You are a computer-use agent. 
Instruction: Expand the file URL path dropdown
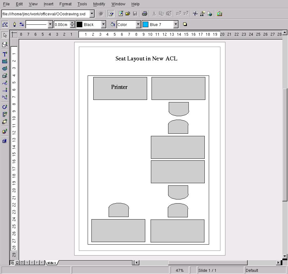tap(92, 14)
